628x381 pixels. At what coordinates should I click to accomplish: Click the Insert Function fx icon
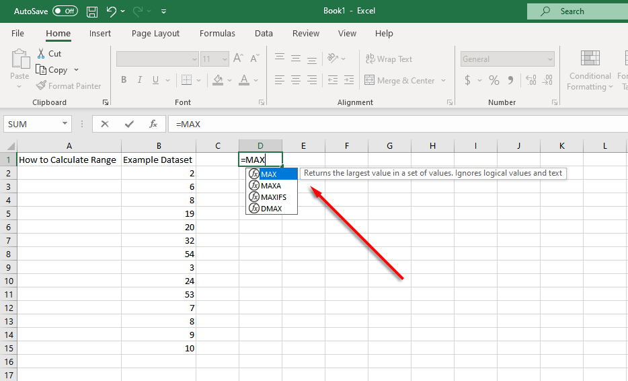point(153,124)
